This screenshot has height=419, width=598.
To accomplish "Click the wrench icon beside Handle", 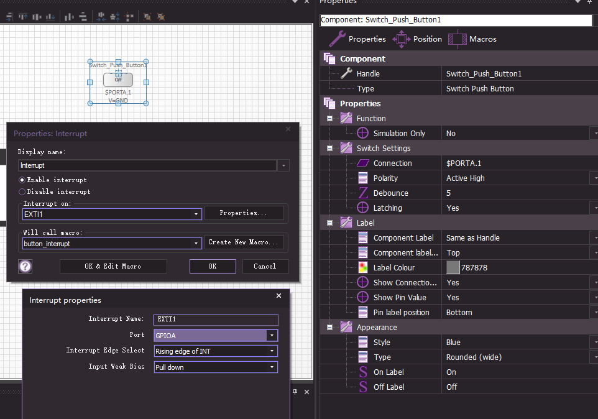I will point(346,73).
